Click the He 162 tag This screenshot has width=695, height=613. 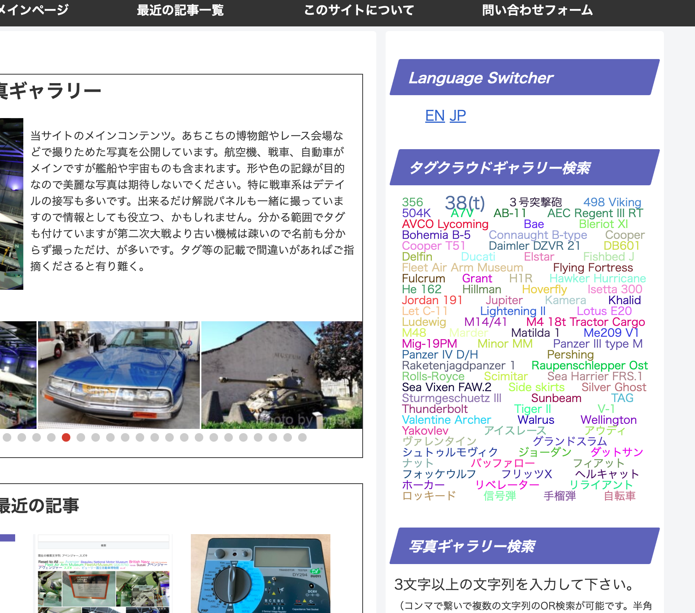pos(422,289)
